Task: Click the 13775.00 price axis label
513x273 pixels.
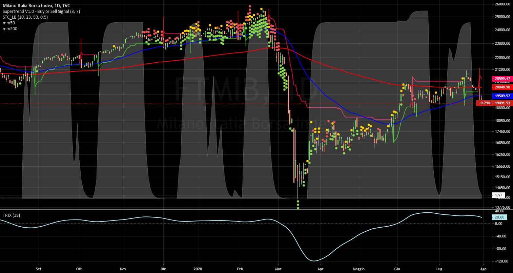Action: (502, 207)
